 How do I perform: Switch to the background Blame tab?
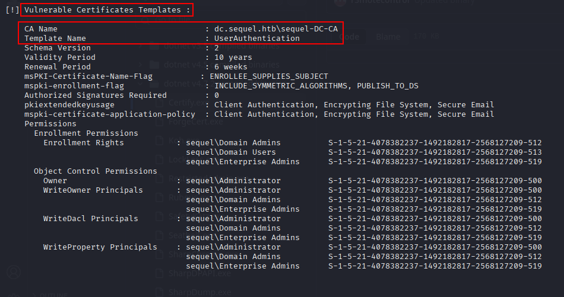(x=388, y=37)
